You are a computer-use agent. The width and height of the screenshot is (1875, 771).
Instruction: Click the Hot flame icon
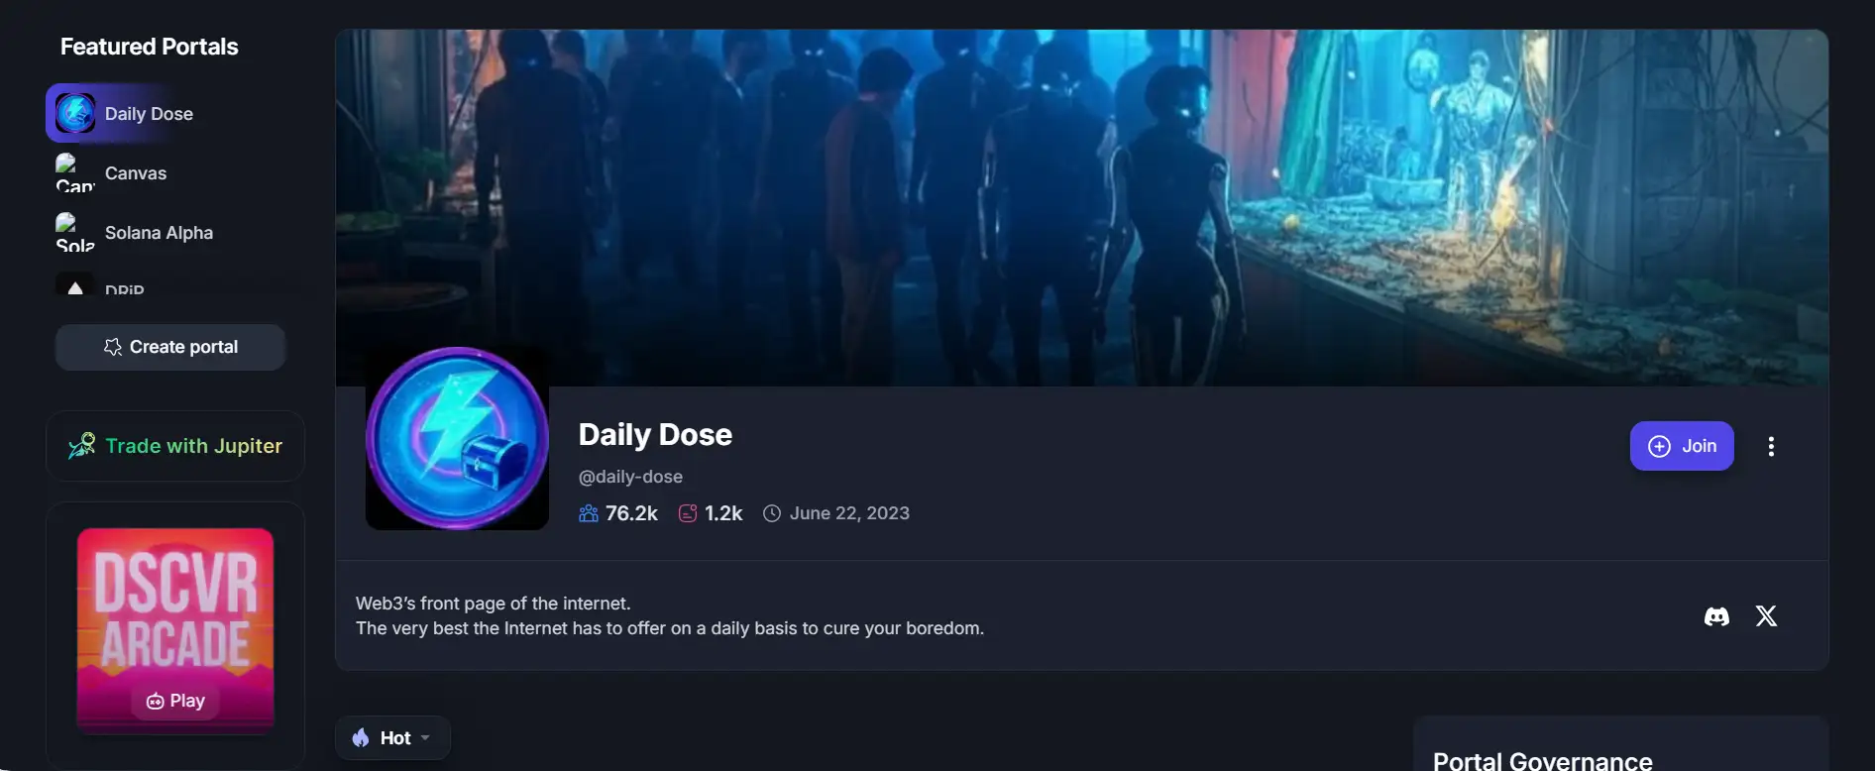tap(361, 738)
